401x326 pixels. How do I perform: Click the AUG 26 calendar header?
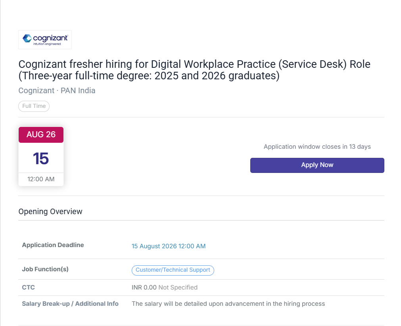[41, 134]
